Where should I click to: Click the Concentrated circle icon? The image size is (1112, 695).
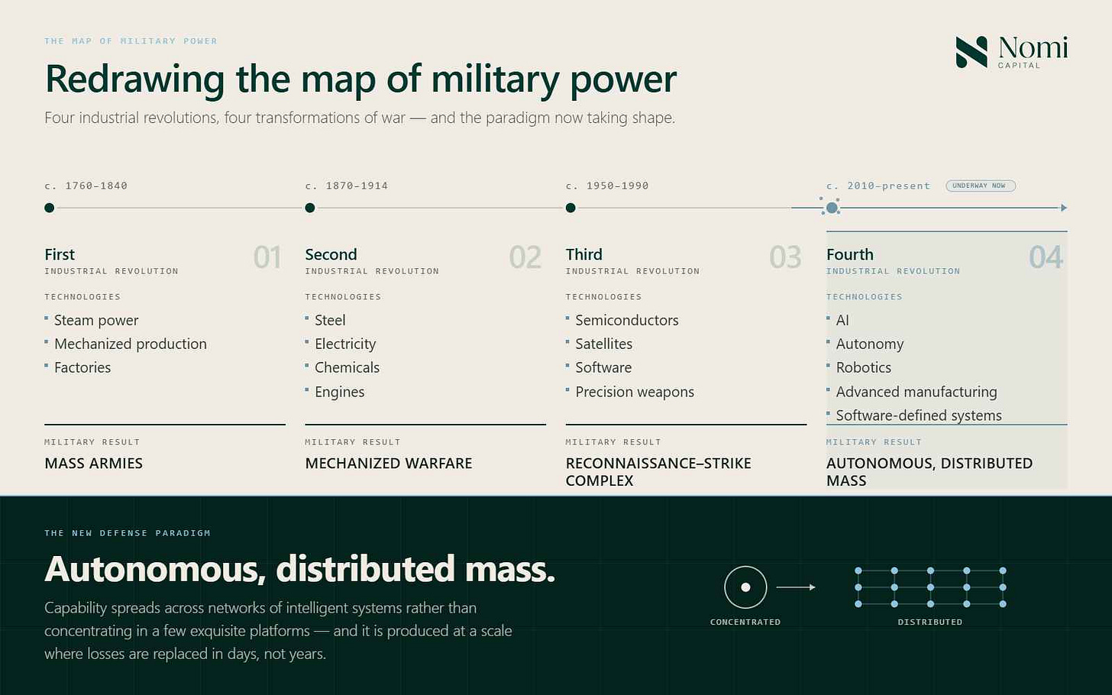point(745,587)
